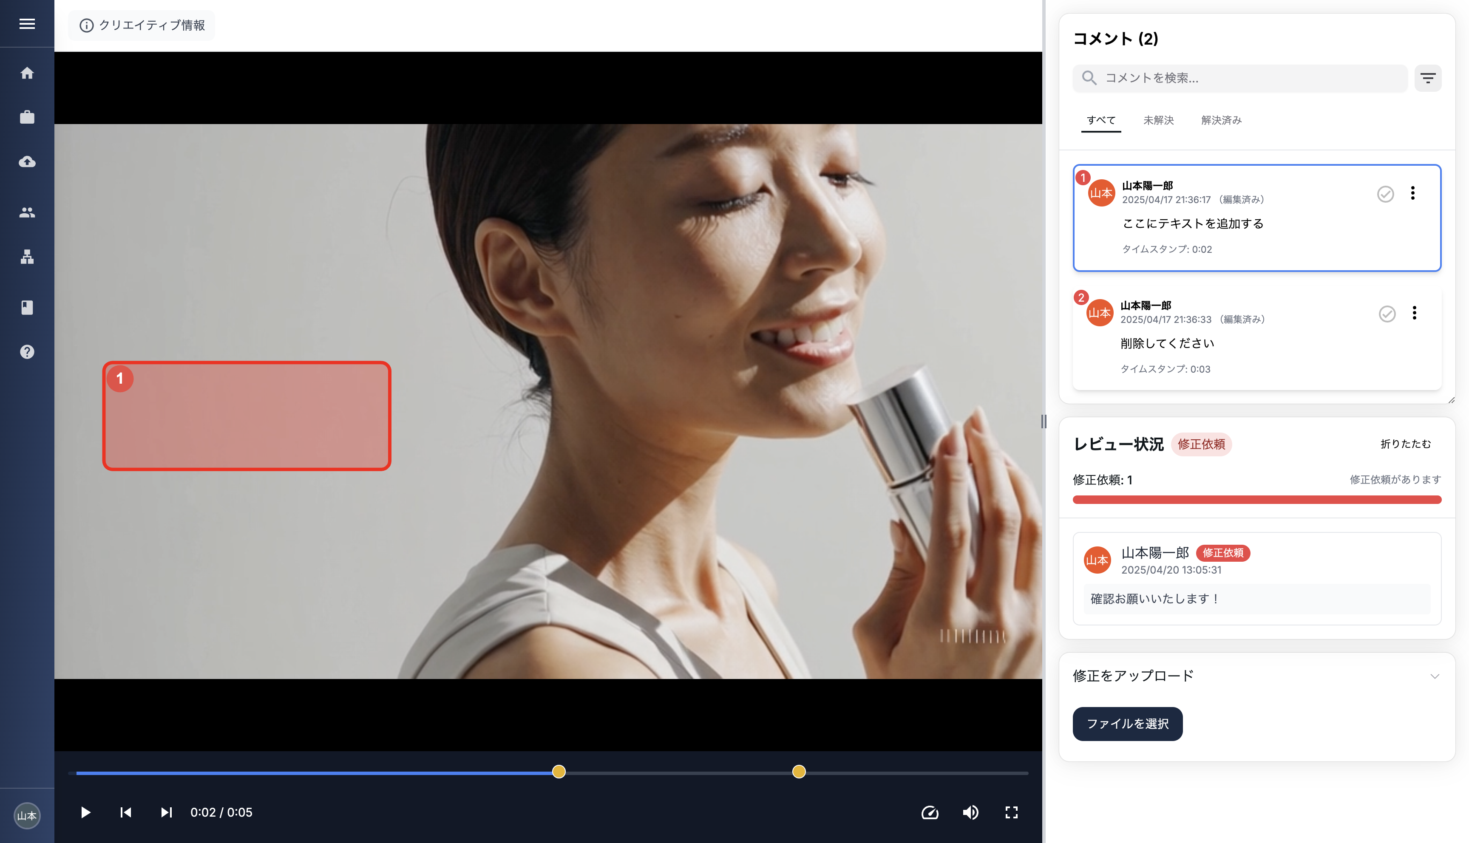This screenshot has height=843, width=1469.
Task: Open the help icon in the sidebar
Action: click(27, 351)
